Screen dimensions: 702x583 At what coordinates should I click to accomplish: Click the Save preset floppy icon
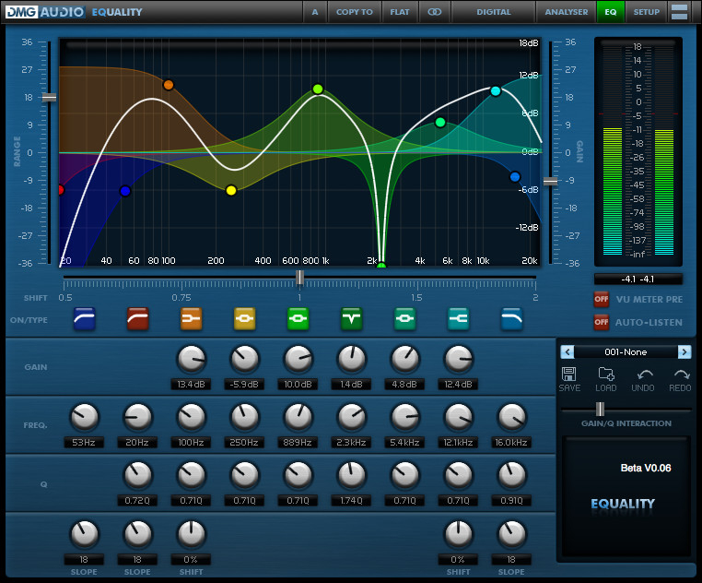568,374
